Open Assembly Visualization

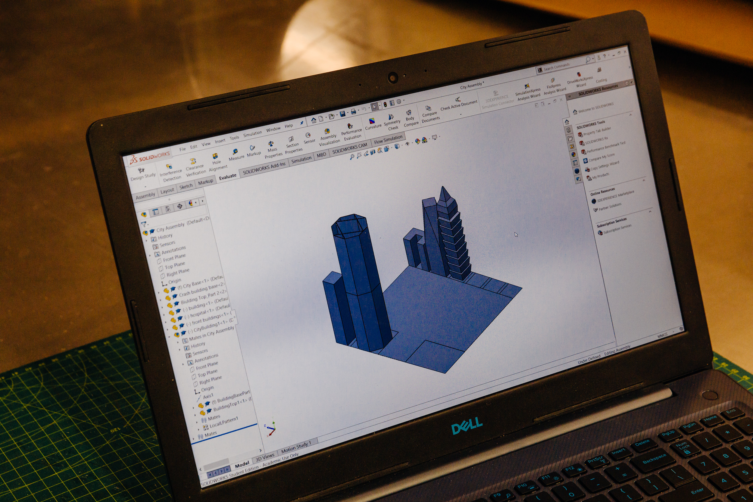(x=327, y=131)
